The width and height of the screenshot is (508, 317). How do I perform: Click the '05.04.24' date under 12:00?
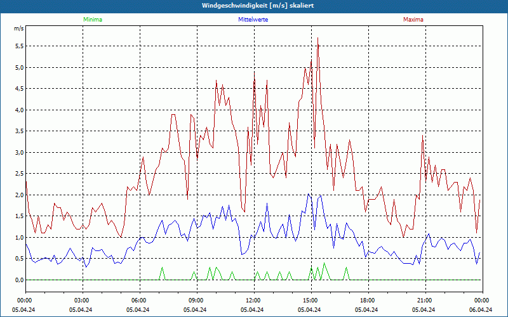(x=252, y=309)
